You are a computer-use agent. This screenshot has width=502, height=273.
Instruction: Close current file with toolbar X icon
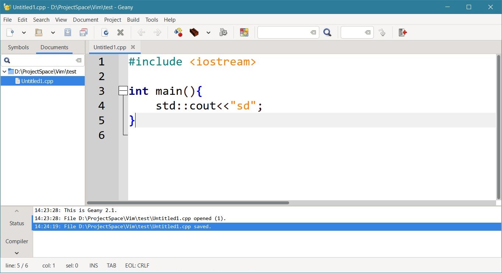[x=120, y=33]
